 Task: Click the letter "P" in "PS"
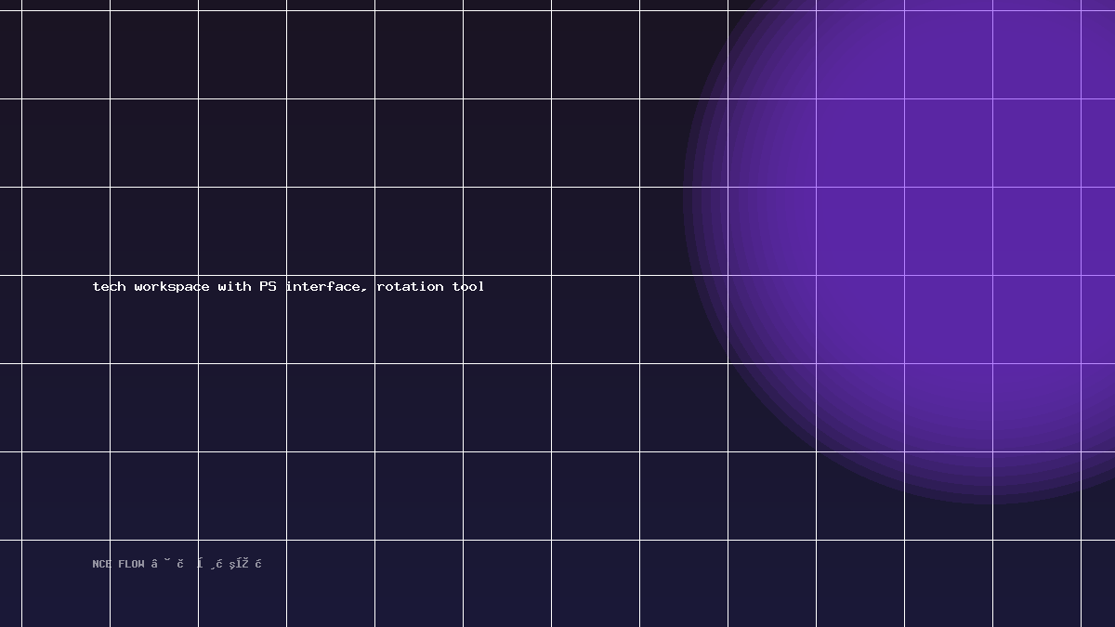(264, 286)
